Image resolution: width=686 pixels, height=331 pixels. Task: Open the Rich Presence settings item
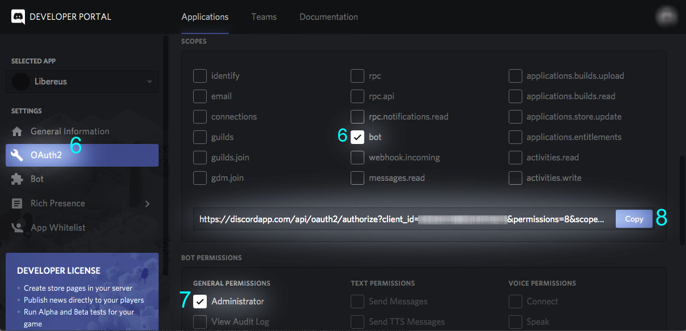click(x=82, y=203)
